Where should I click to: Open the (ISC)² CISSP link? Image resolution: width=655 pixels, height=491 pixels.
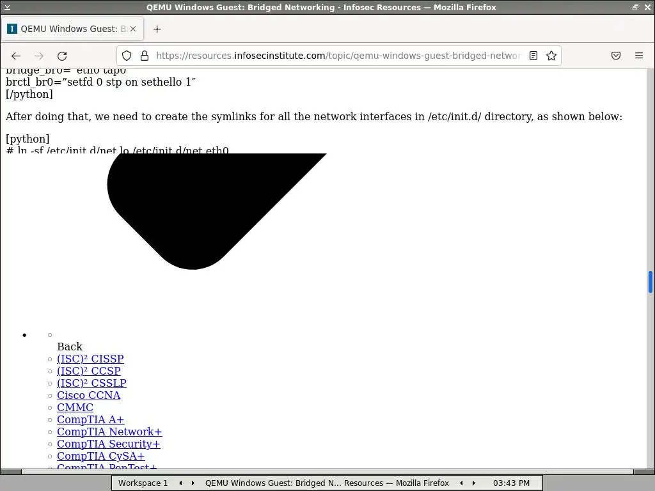[x=90, y=359]
